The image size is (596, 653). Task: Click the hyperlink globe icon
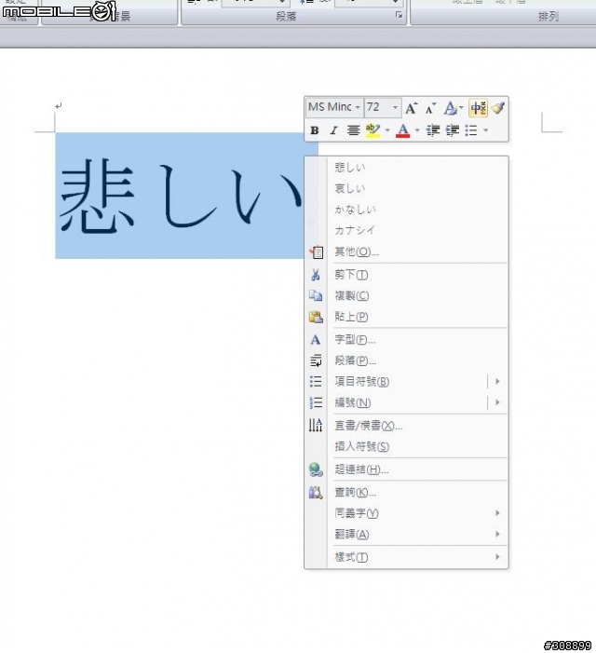pyautogui.click(x=316, y=469)
